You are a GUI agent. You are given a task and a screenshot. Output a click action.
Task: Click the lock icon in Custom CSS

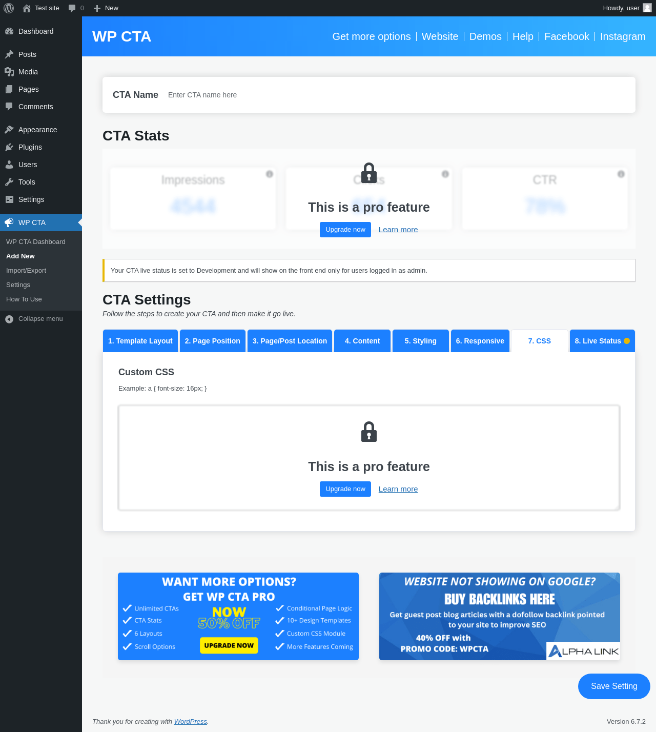[x=369, y=432]
